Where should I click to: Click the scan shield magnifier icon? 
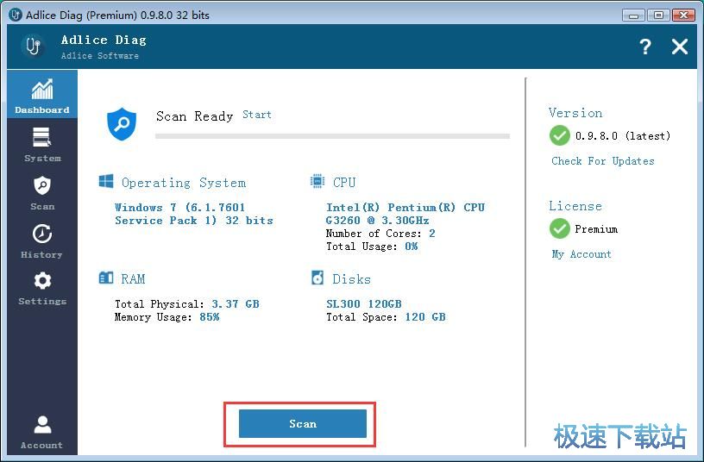click(122, 124)
